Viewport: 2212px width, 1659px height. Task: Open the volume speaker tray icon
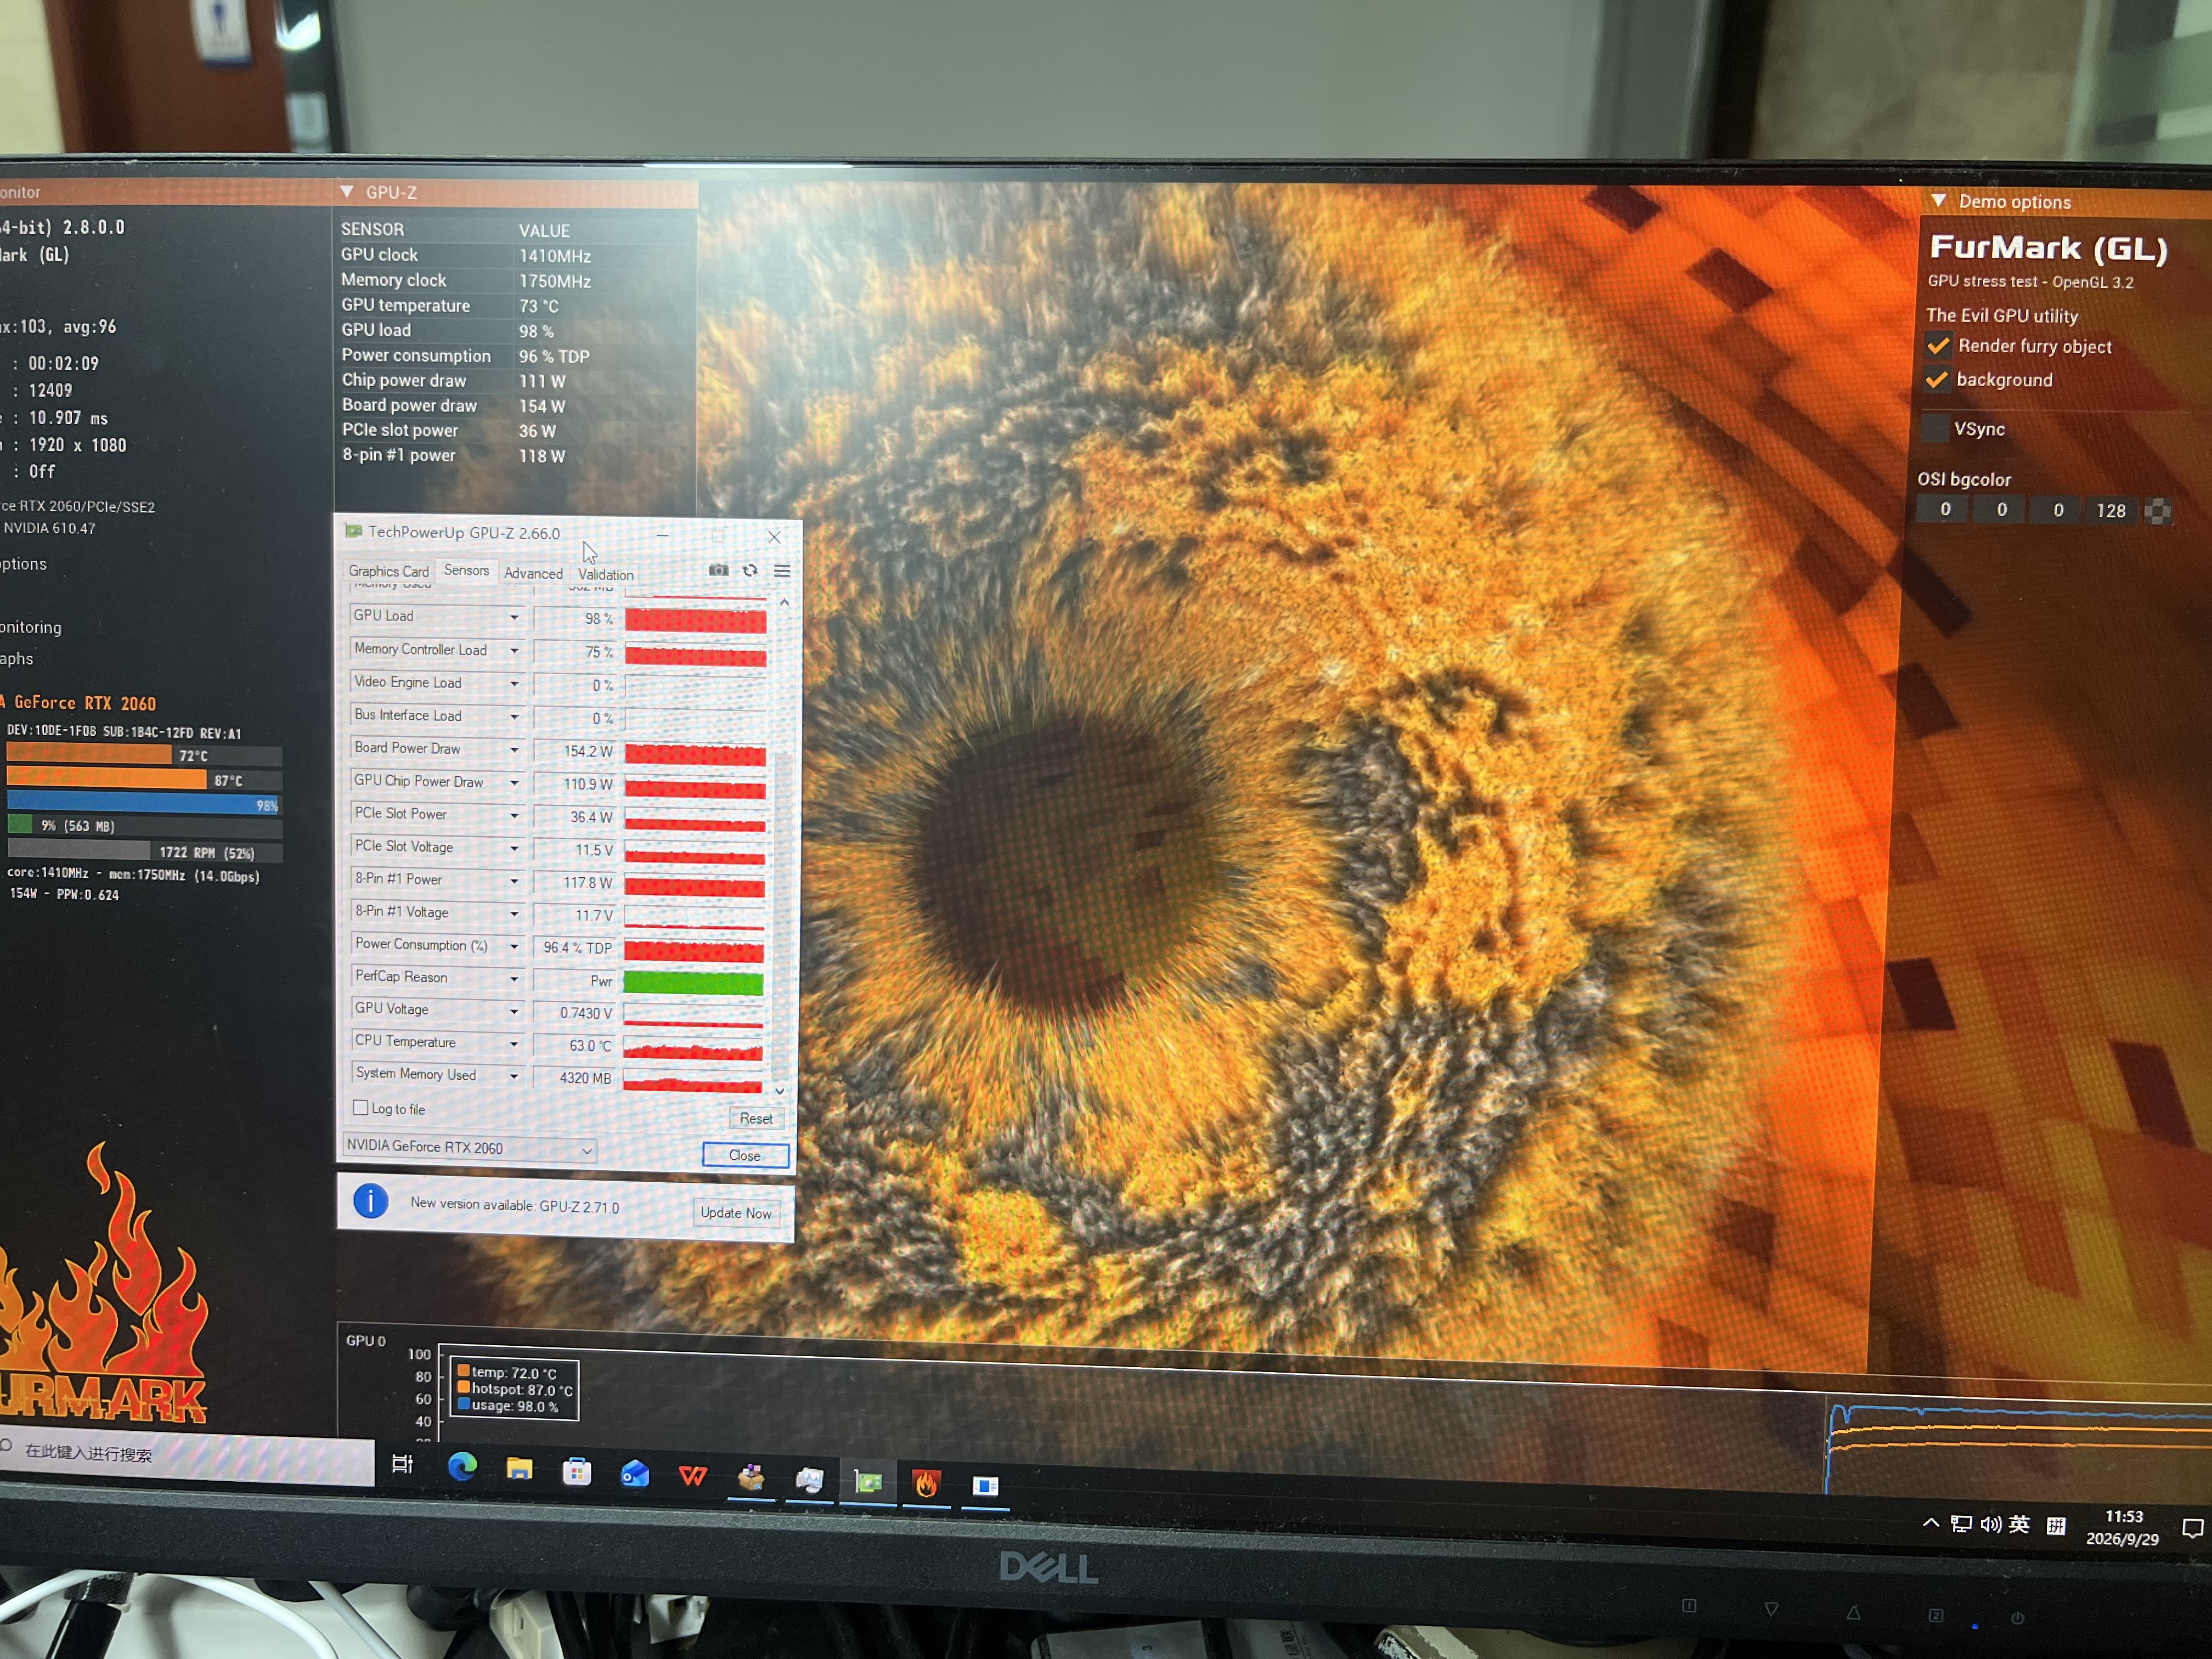(x=1990, y=1524)
